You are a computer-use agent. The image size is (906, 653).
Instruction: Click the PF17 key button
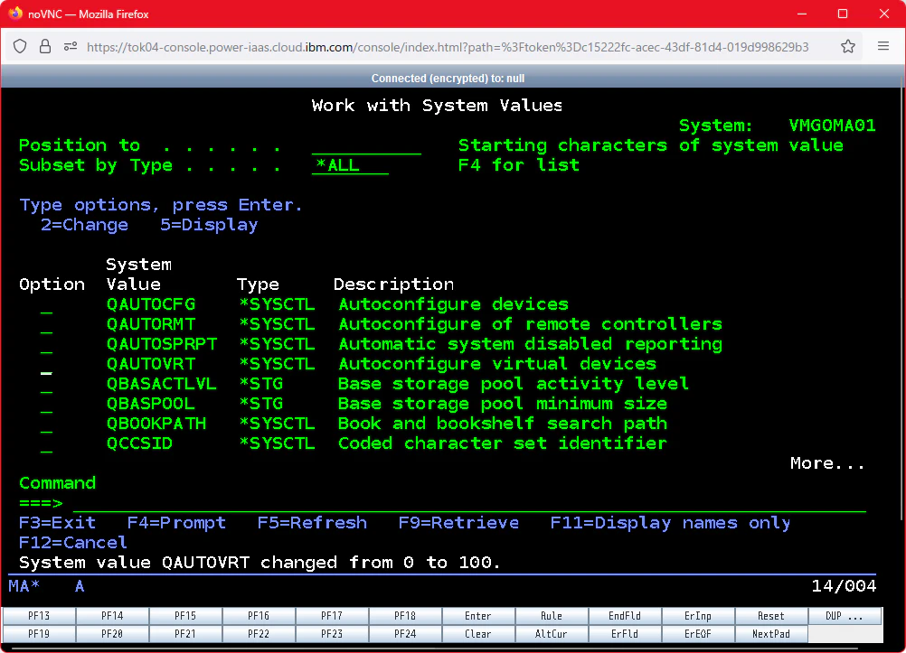pos(332,616)
